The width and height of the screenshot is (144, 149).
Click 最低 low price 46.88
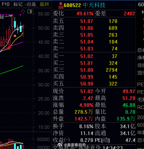(x=129, y=105)
